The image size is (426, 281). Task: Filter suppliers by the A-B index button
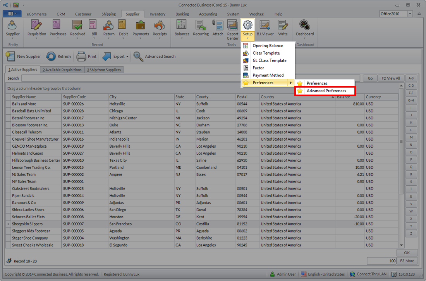click(x=411, y=78)
